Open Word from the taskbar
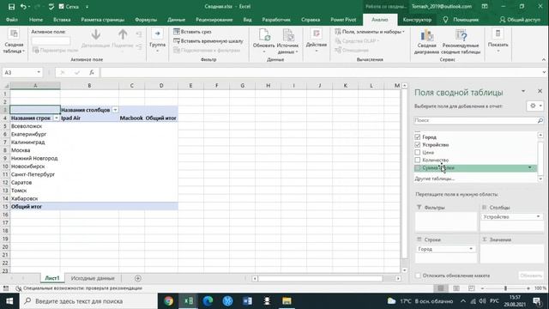The width and height of the screenshot is (549, 309). (x=247, y=301)
